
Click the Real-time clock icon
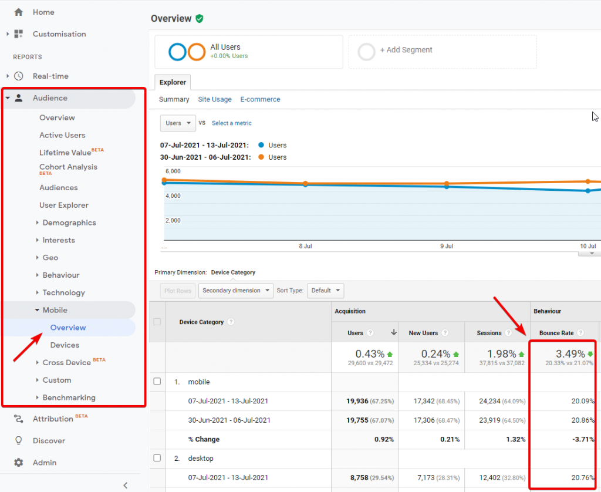click(x=19, y=76)
